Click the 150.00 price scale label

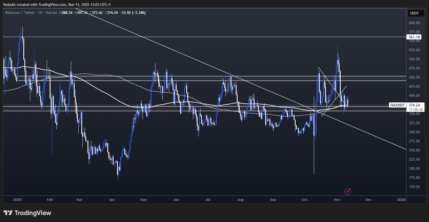pos(414,187)
